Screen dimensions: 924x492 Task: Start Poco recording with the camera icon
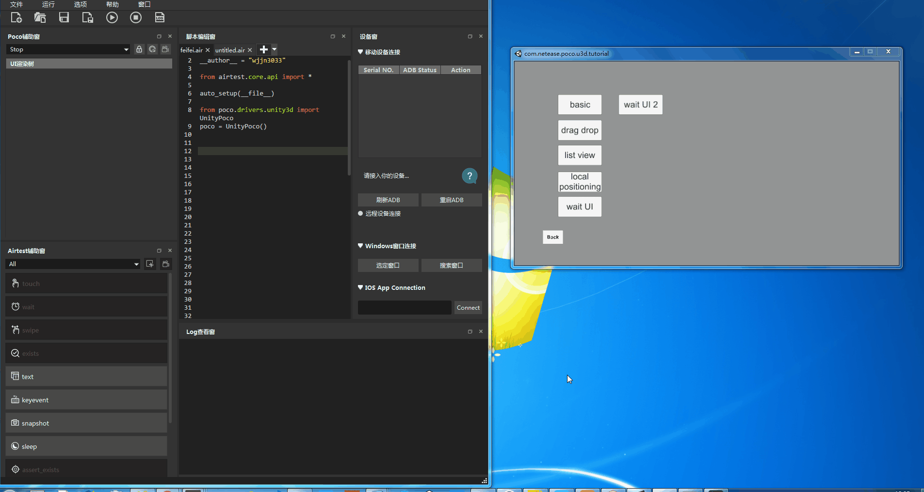[x=165, y=49]
